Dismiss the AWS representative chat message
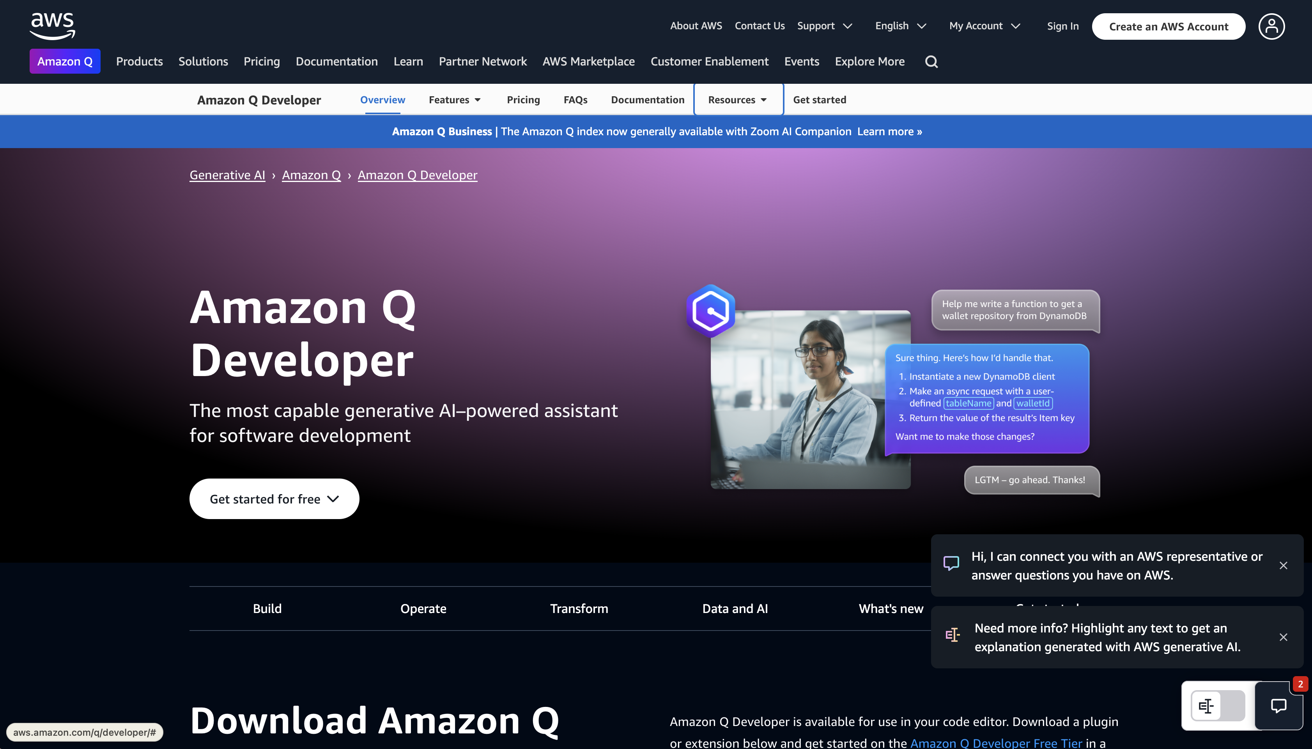Image resolution: width=1312 pixels, height=749 pixels. (1284, 565)
